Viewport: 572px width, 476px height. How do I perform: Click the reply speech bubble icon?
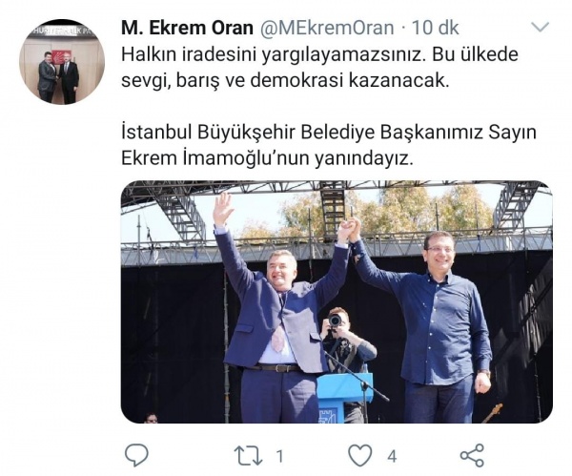point(136,455)
